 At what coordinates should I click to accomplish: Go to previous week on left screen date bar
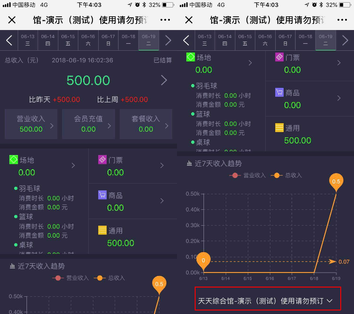tap(9, 41)
